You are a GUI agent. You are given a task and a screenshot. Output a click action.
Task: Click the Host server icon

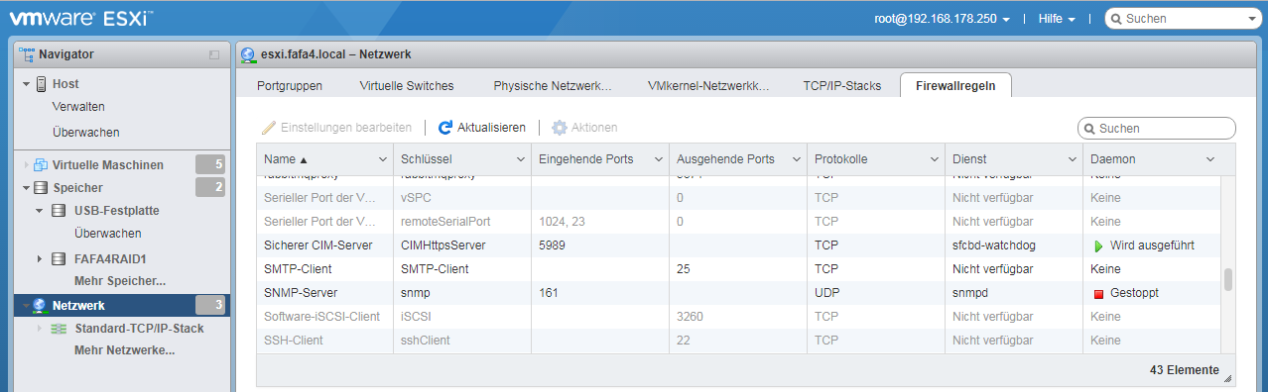[41, 84]
